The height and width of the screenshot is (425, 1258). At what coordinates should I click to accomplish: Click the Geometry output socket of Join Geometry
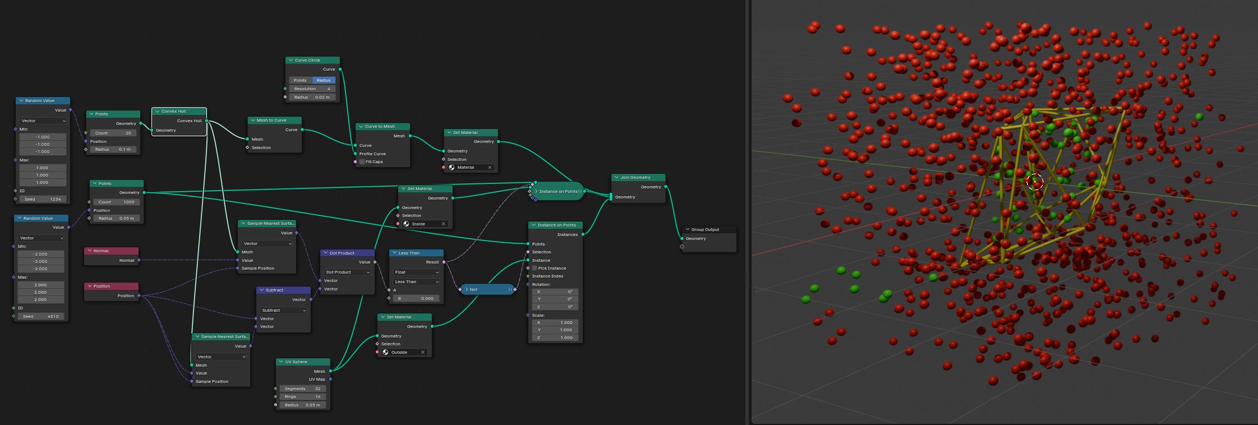[666, 187]
